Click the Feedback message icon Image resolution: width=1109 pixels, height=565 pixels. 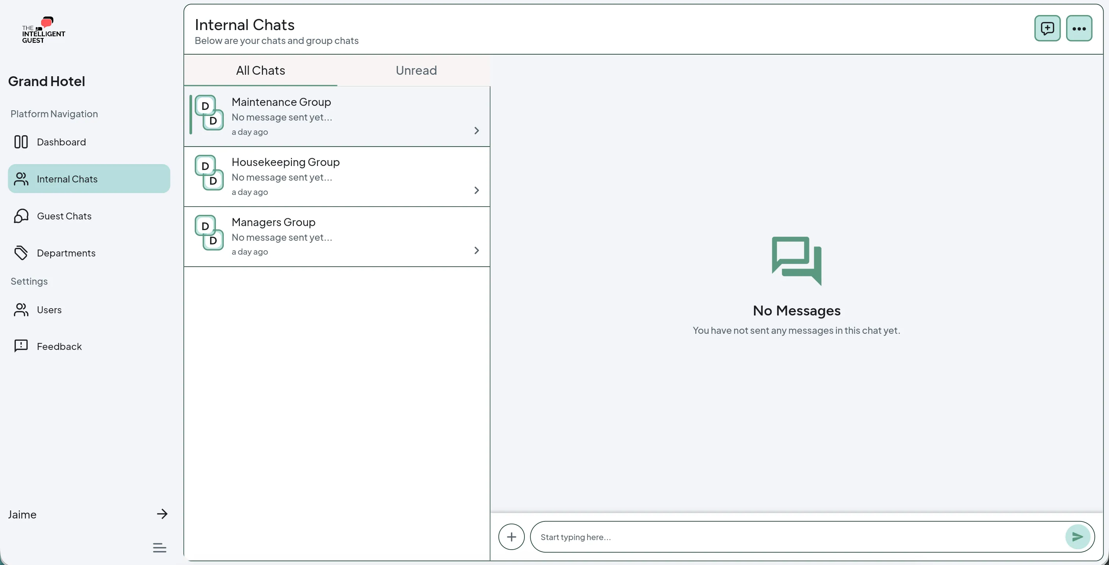pyautogui.click(x=21, y=346)
